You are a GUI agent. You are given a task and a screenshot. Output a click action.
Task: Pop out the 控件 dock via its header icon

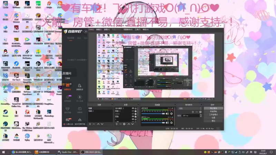click(x=222, y=105)
